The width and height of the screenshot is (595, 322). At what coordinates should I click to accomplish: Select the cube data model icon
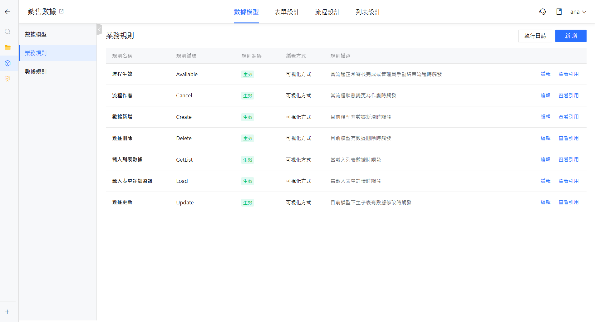[8, 63]
